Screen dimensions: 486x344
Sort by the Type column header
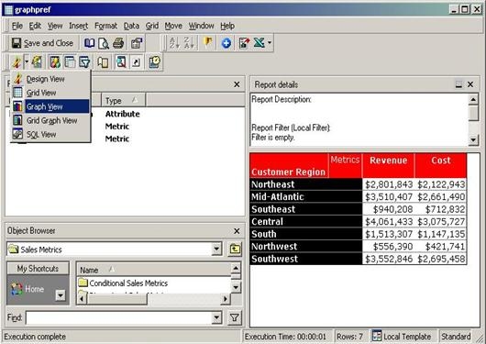(x=124, y=101)
